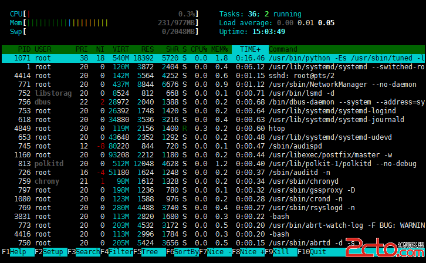Toggle F5 Tree view
The height and width of the screenshot is (263, 426).
click(150, 252)
